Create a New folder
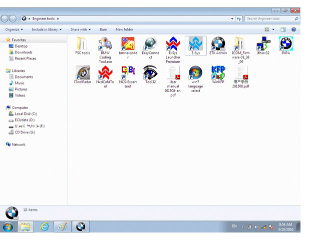Image resolution: width=312 pixels, height=242 pixels. (x=124, y=29)
